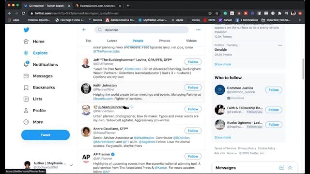Reload the page
The height and width of the screenshot is (174, 310).
[23, 13]
